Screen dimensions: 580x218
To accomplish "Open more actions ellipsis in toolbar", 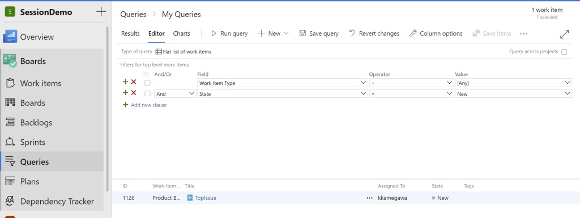I will pyautogui.click(x=523, y=33).
